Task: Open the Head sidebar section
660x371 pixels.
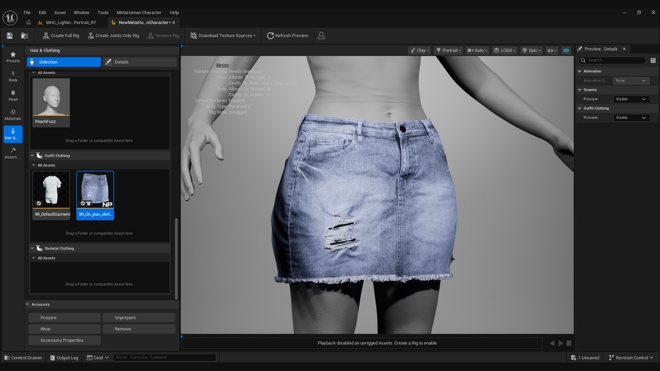Action: click(13, 96)
